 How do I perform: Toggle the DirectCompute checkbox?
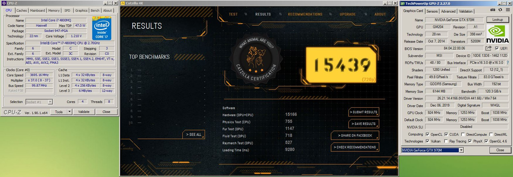(x=463, y=135)
